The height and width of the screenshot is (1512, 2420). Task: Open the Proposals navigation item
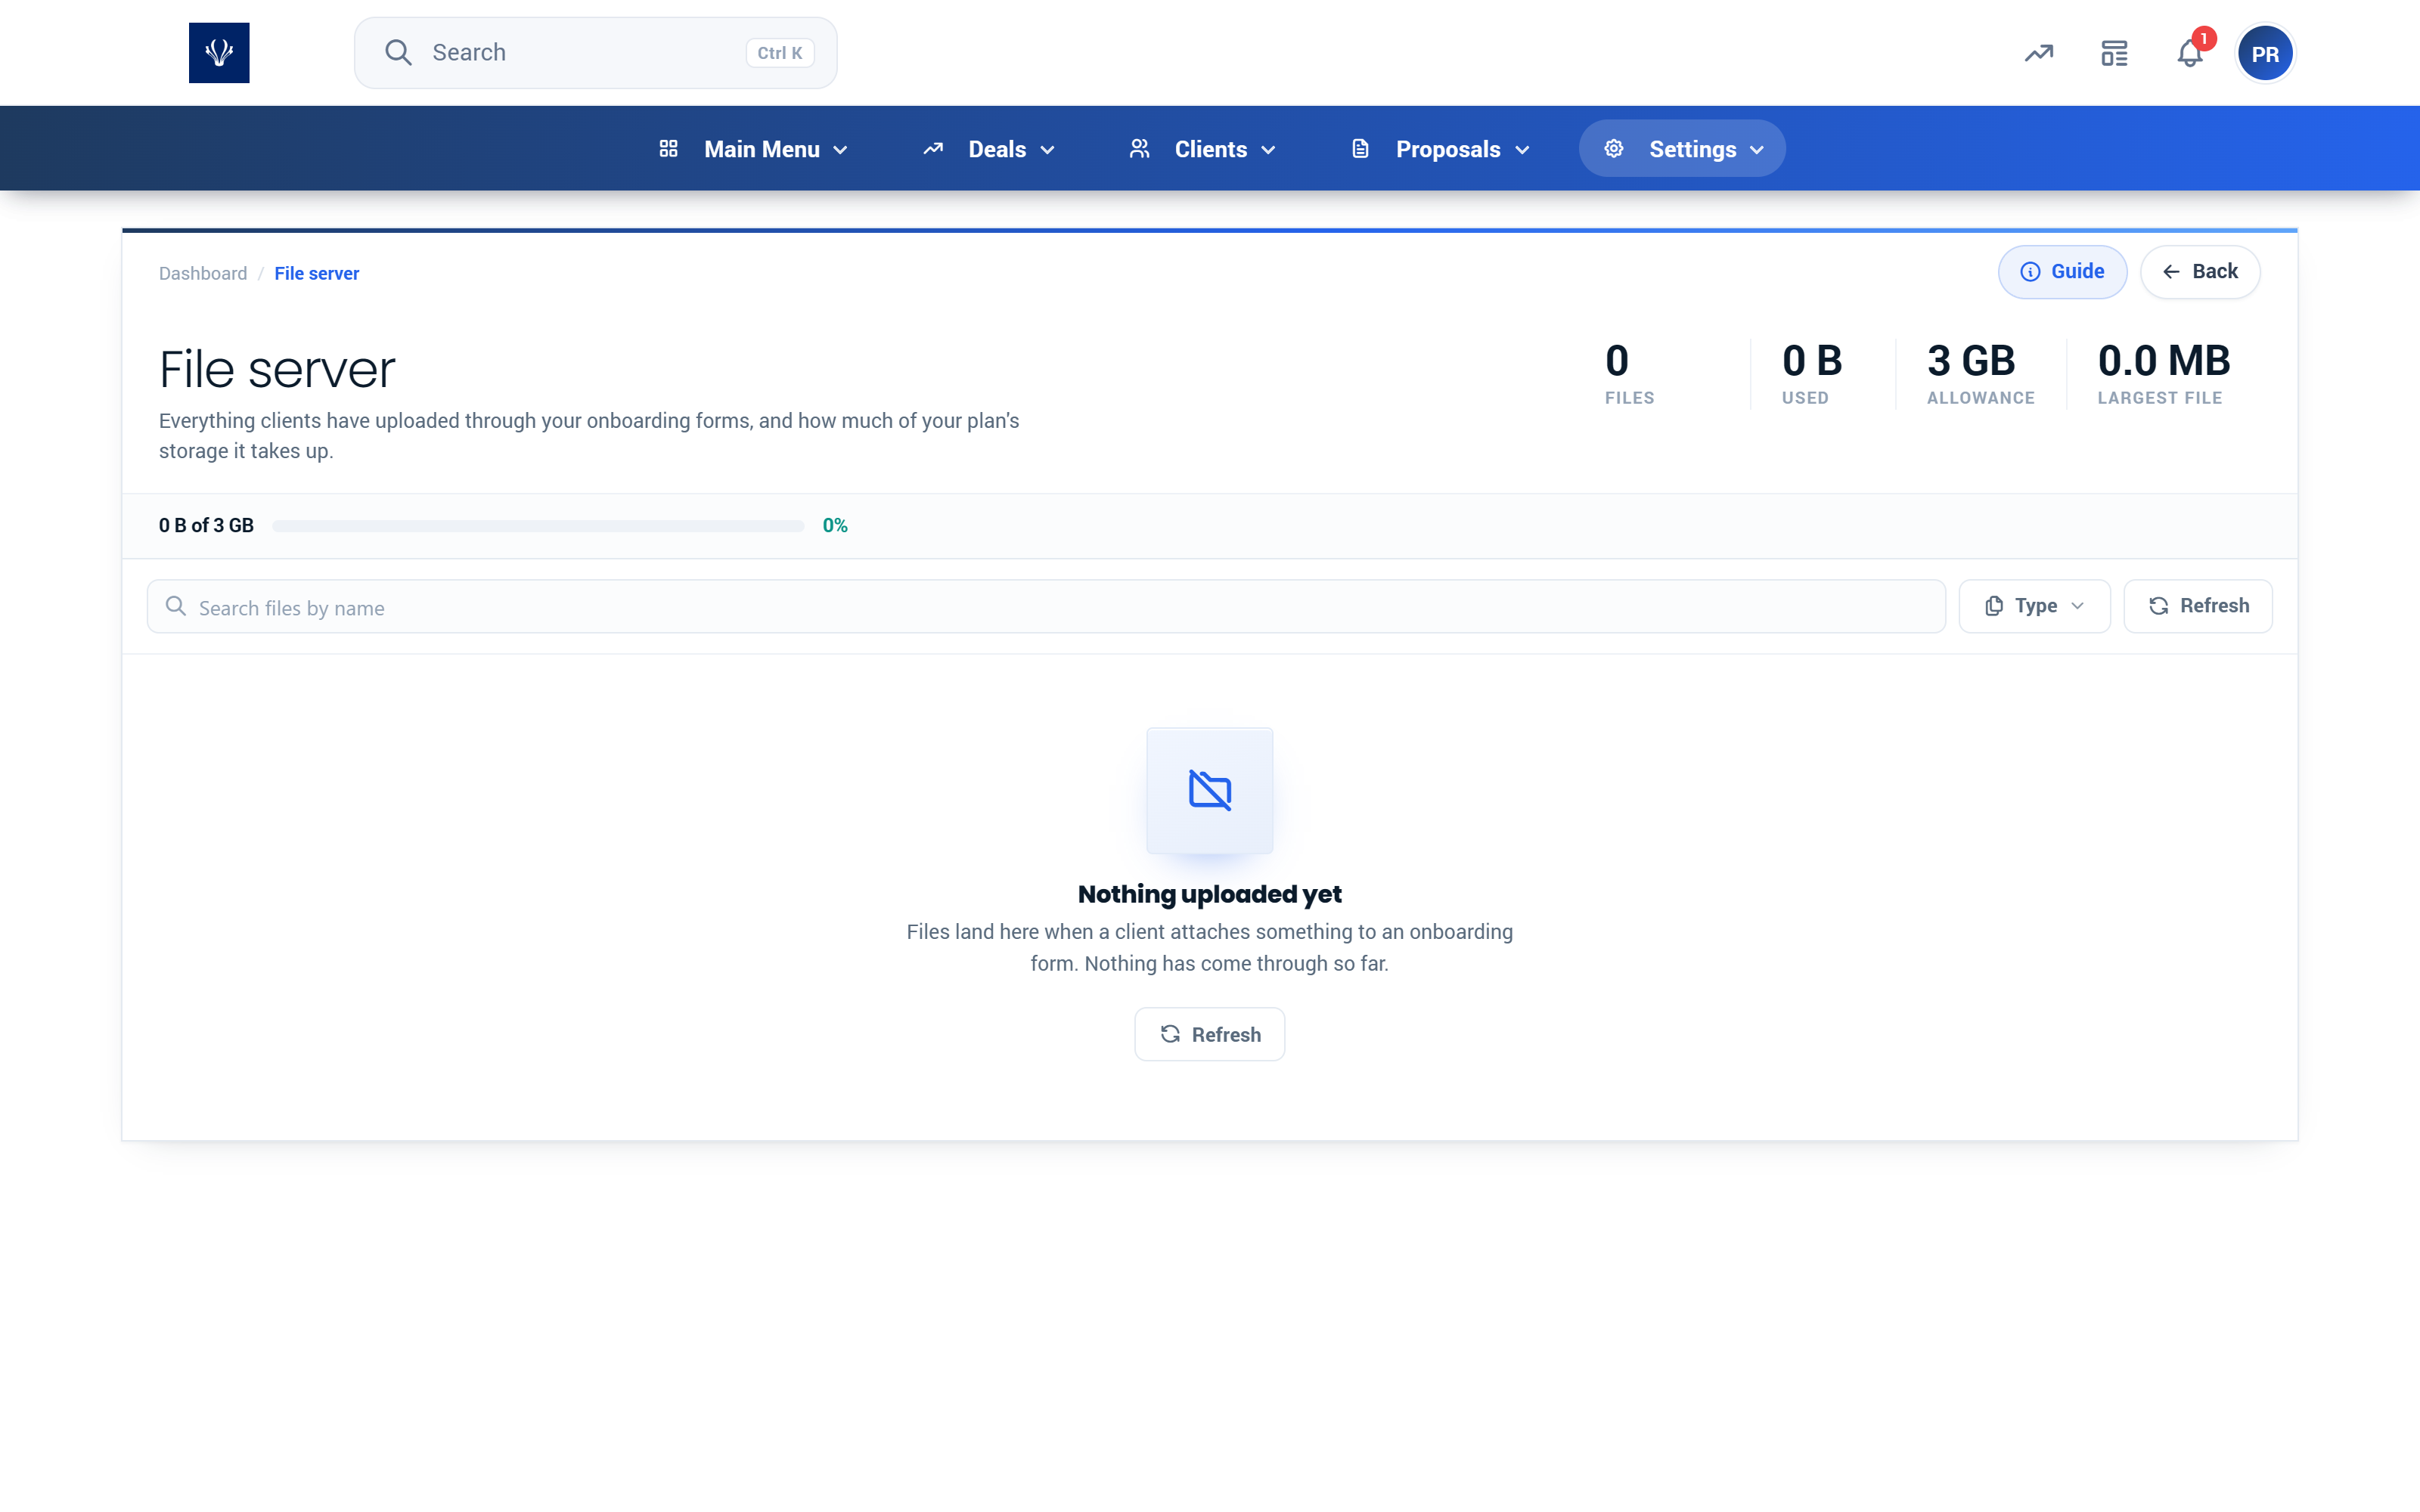[1441, 149]
